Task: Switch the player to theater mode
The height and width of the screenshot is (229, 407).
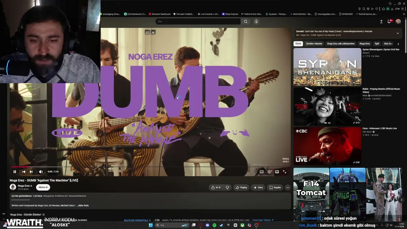Action: [277, 172]
